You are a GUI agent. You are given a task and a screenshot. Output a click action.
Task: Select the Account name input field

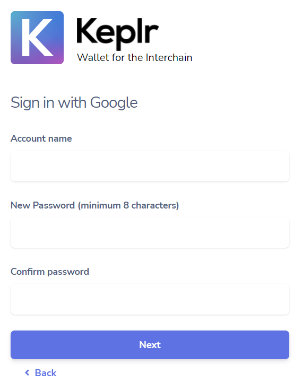(150, 166)
